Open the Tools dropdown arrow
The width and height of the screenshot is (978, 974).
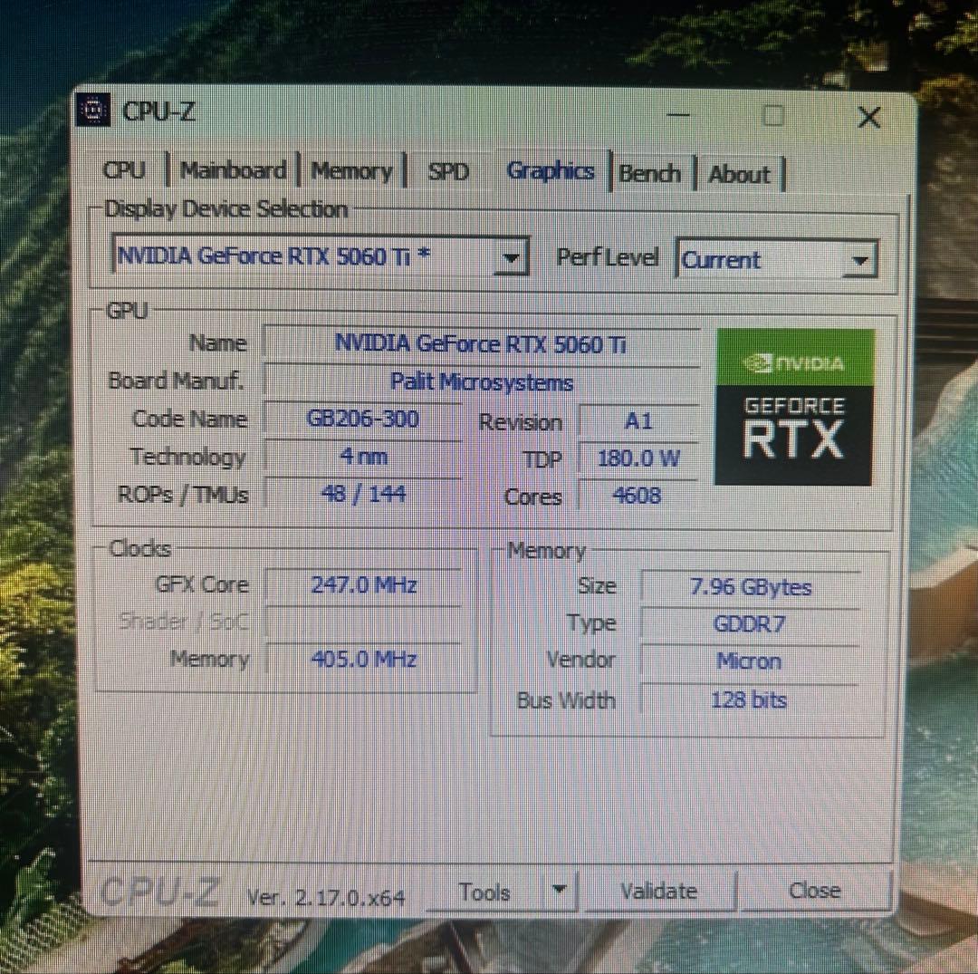pyautogui.click(x=560, y=891)
